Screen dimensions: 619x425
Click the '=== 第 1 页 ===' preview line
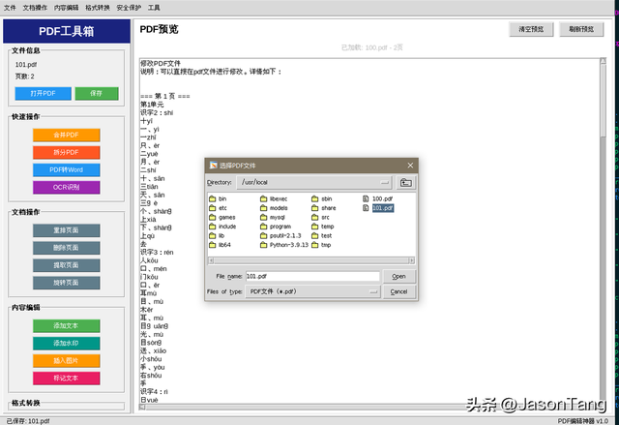click(165, 96)
